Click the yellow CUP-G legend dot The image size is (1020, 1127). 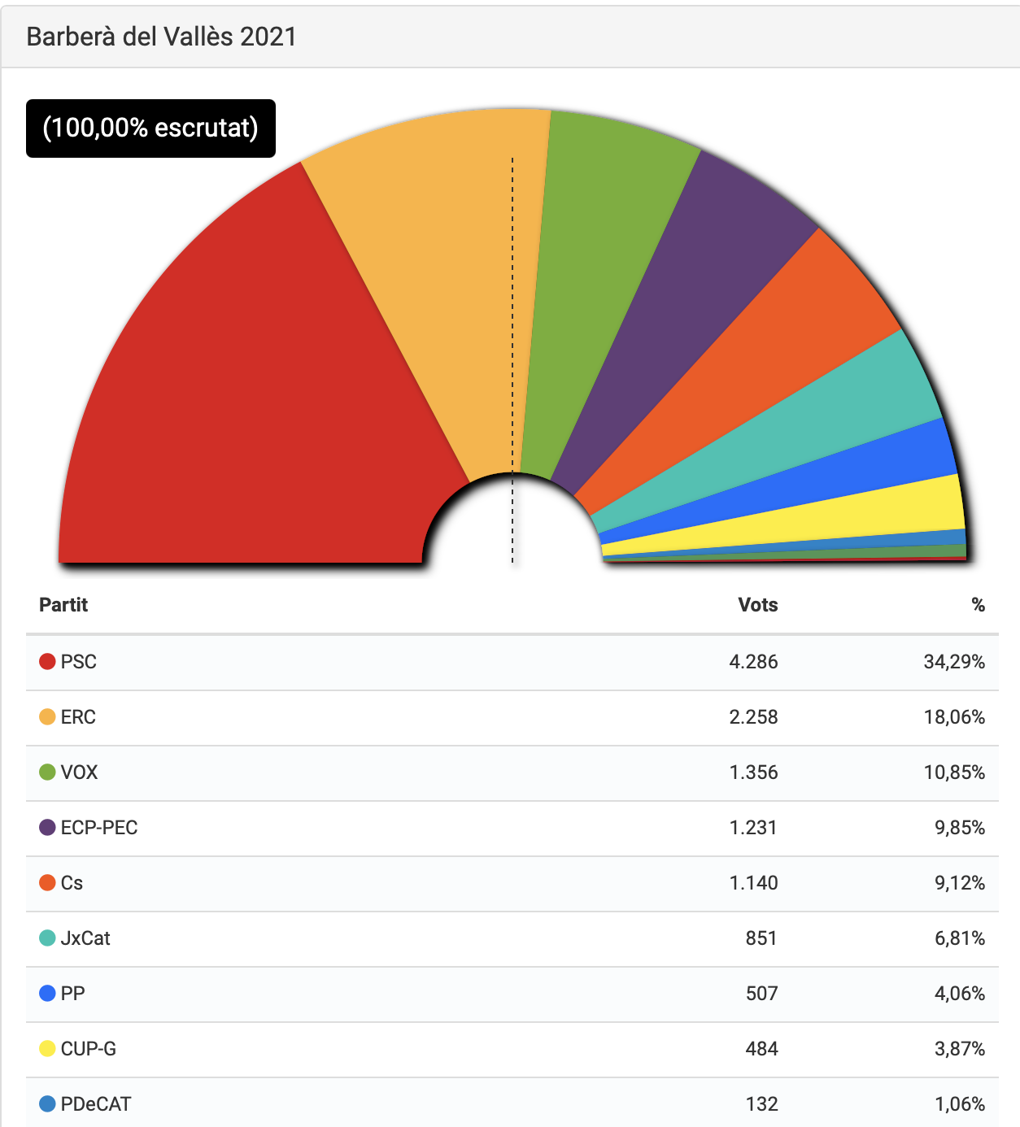pyautogui.click(x=47, y=1049)
